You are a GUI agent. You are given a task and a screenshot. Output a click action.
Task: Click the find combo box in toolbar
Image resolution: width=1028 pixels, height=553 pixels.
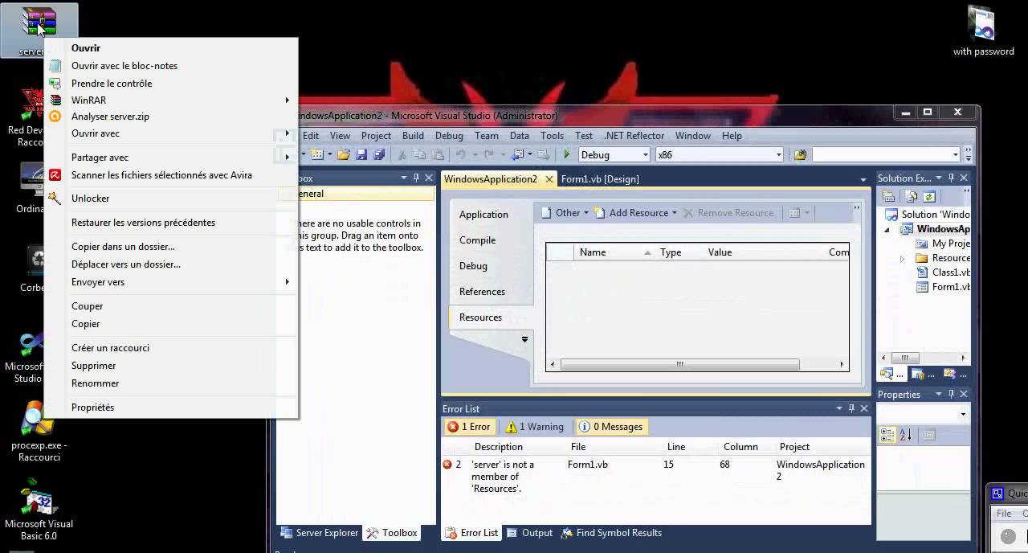886,155
